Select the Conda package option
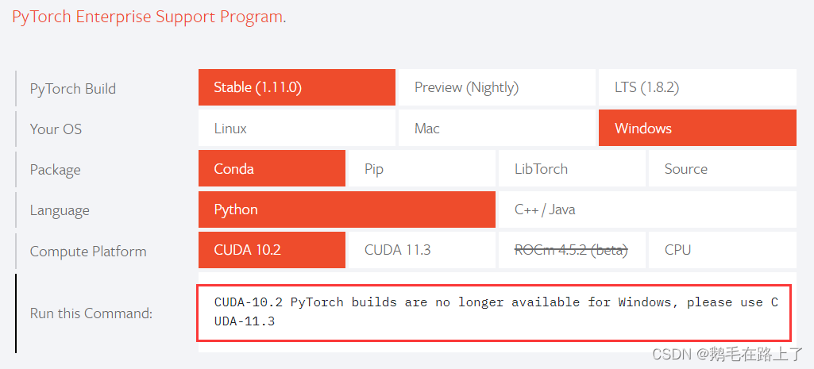Screen dimensions: 814x369 (x=272, y=168)
